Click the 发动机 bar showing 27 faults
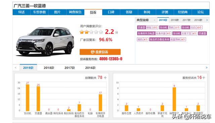215x123 pixels. [28, 98]
